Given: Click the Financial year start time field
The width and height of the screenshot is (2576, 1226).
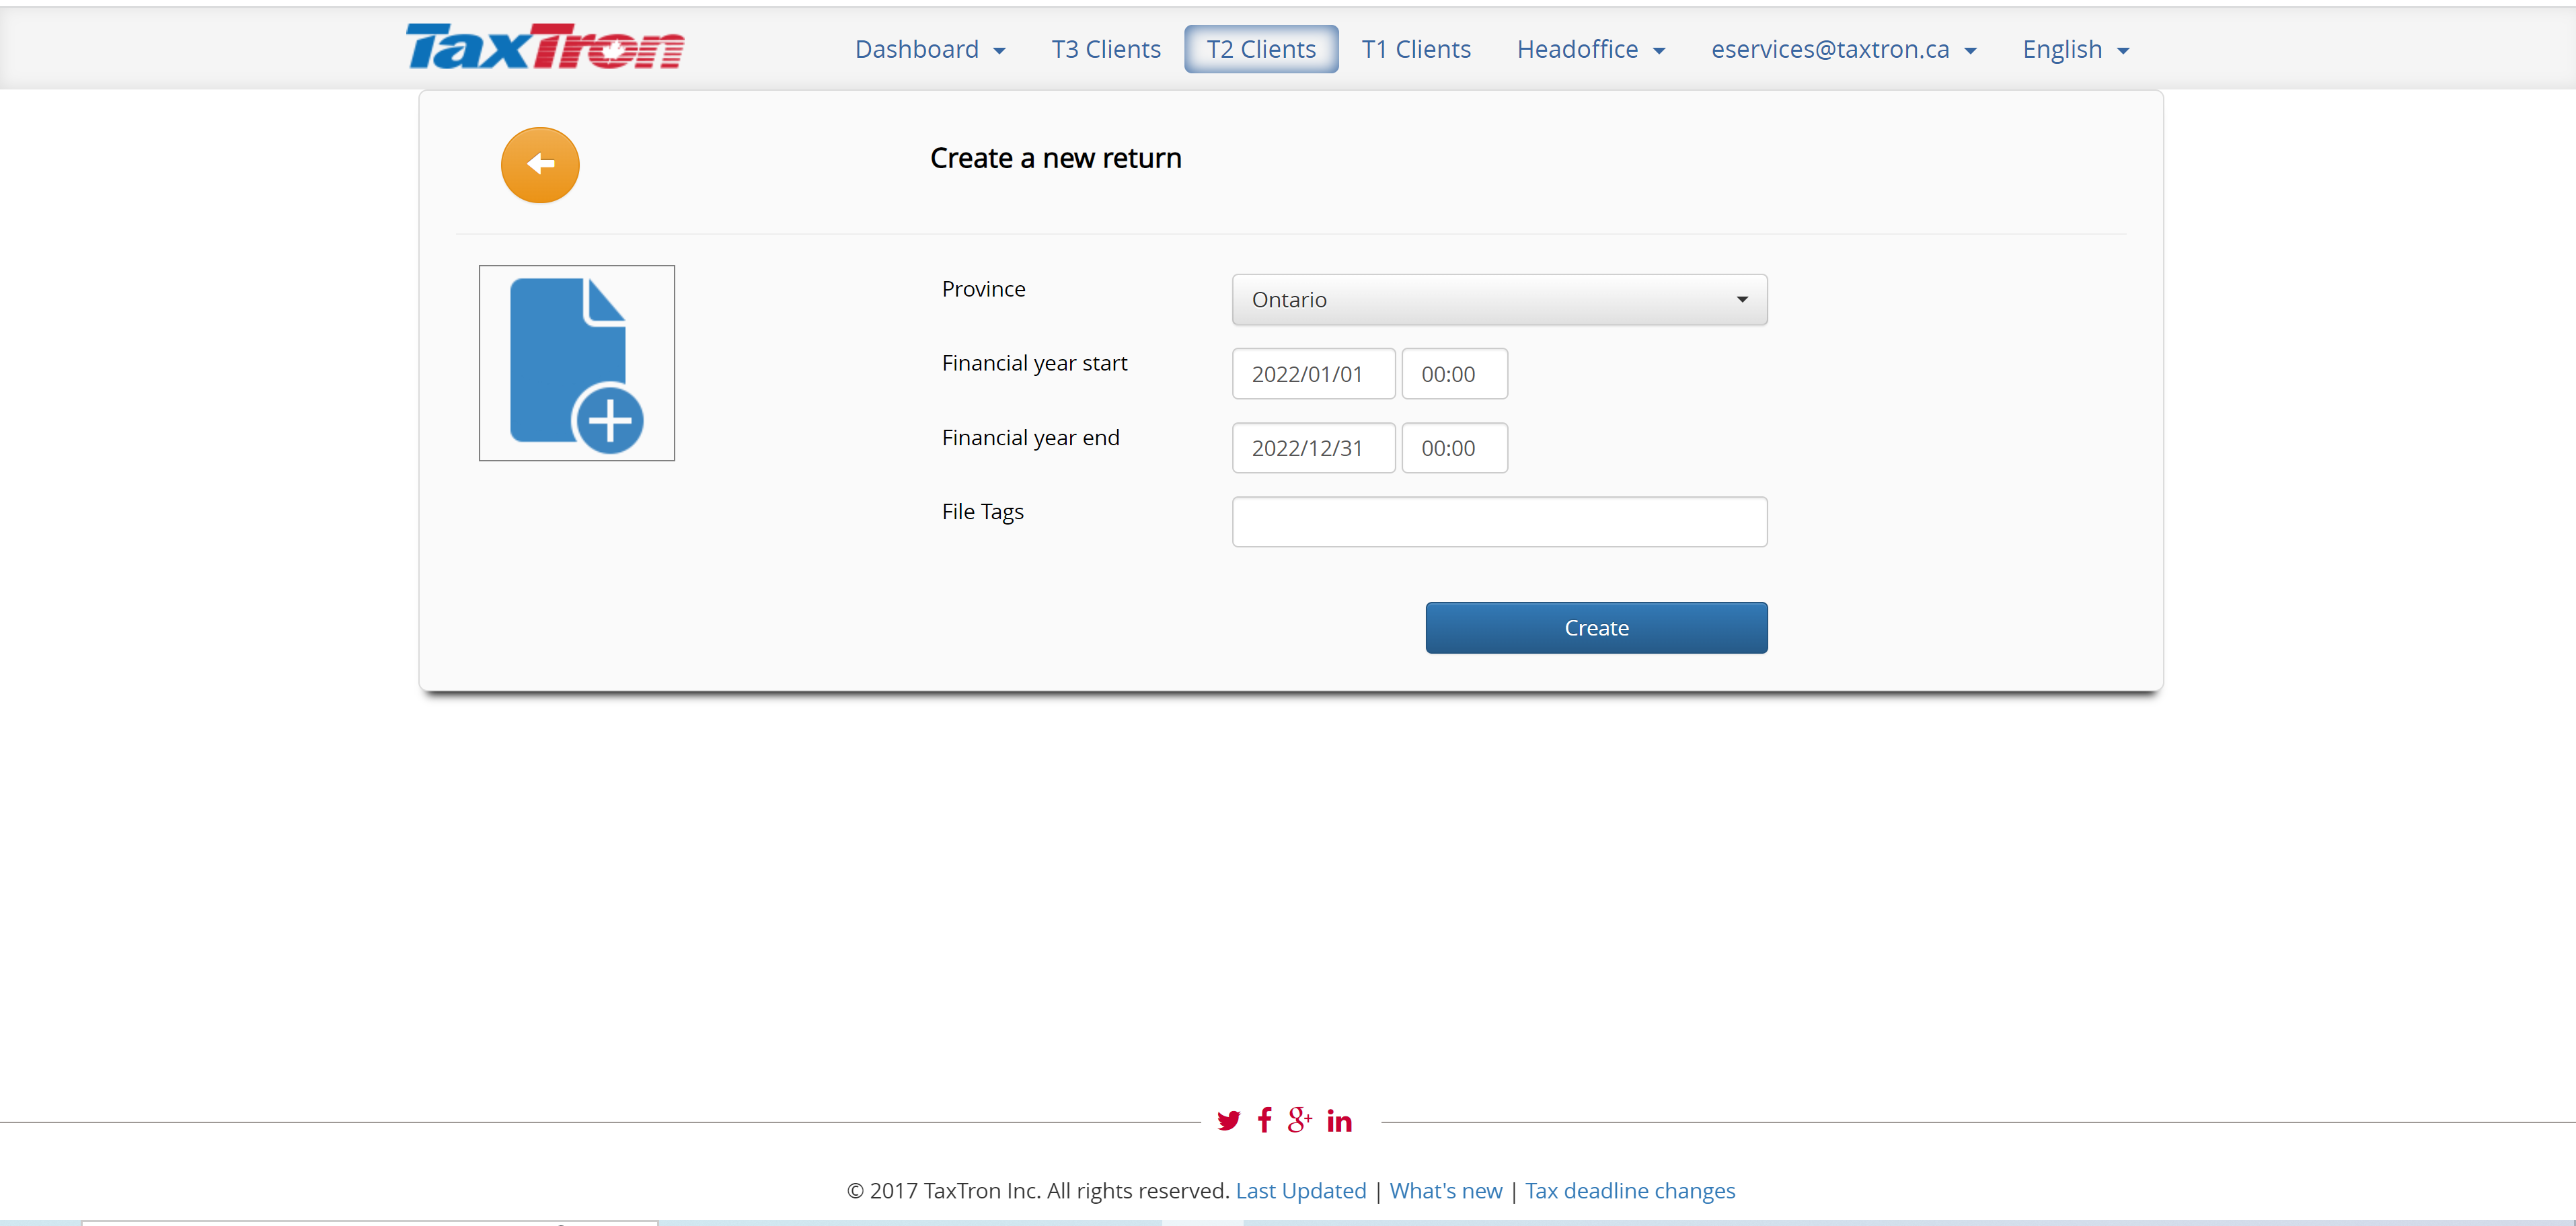Looking at the screenshot, I should (1454, 374).
